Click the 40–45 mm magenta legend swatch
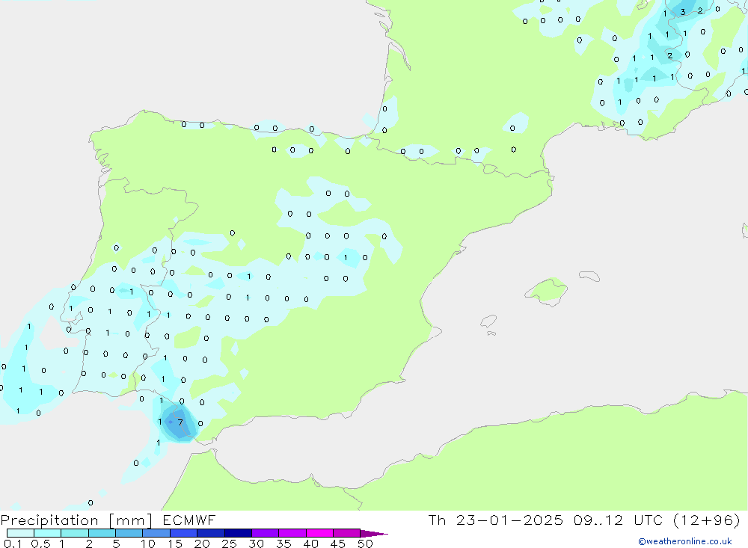The image size is (748, 548). [x=319, y=533]
